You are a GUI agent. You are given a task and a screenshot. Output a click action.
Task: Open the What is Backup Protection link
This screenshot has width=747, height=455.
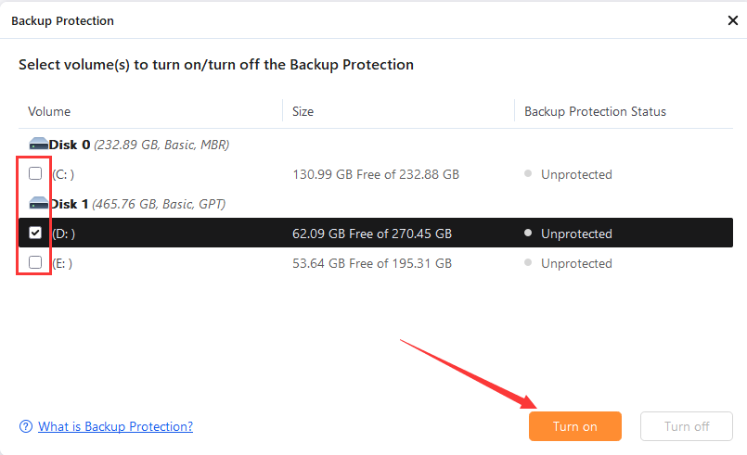[115, 426]
